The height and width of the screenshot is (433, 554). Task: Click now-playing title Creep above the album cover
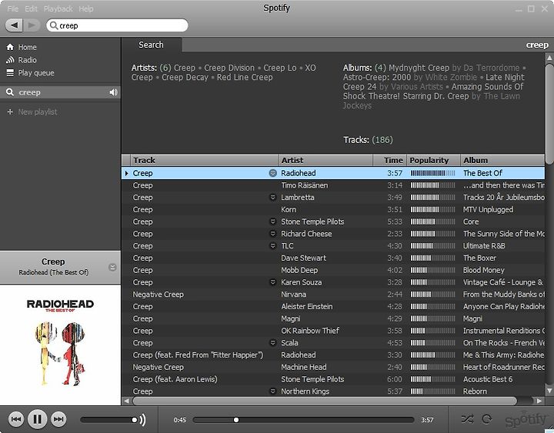coord(53,261)
